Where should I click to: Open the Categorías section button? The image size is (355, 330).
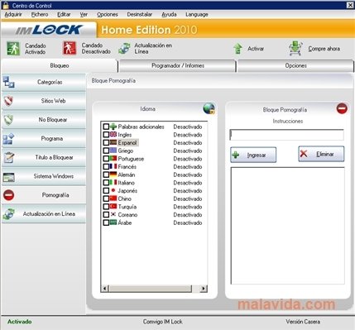click(x=44, y=82)
